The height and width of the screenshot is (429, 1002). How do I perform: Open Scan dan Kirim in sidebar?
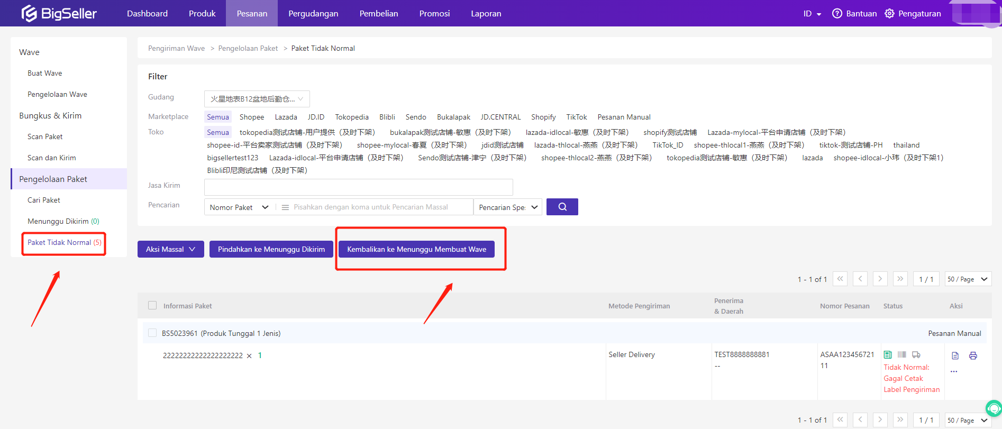52,158
